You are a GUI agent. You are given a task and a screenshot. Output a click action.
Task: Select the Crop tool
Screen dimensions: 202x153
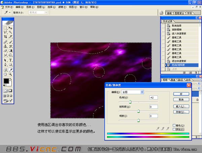click(x=5, y=37)
